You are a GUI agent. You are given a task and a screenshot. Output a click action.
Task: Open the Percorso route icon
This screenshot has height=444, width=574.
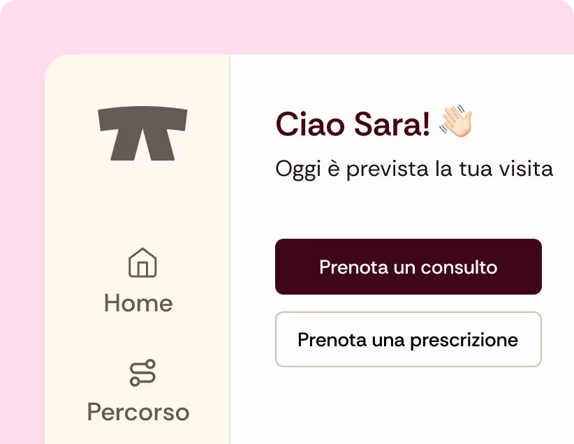pos(142,373)
